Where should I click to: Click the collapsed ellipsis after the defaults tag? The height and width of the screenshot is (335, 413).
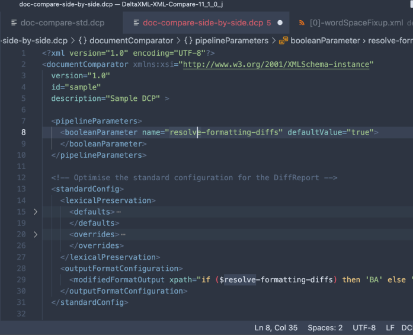coord(119,212)
